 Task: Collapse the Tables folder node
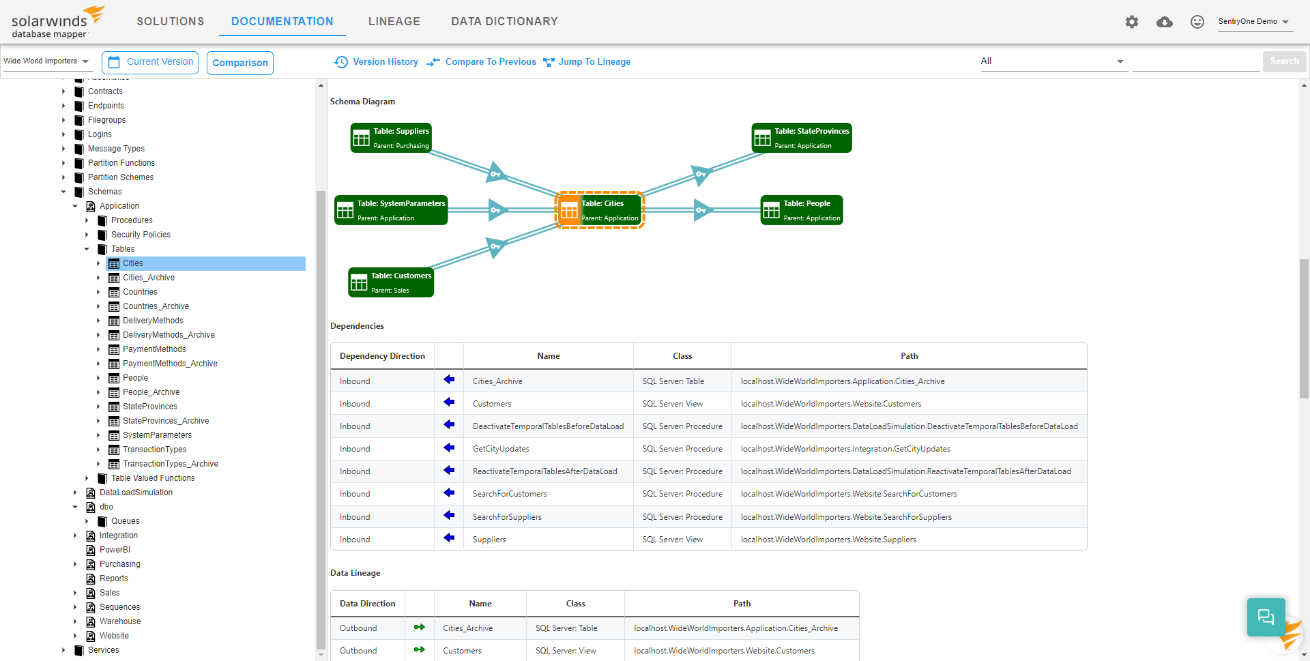[87, 249]
